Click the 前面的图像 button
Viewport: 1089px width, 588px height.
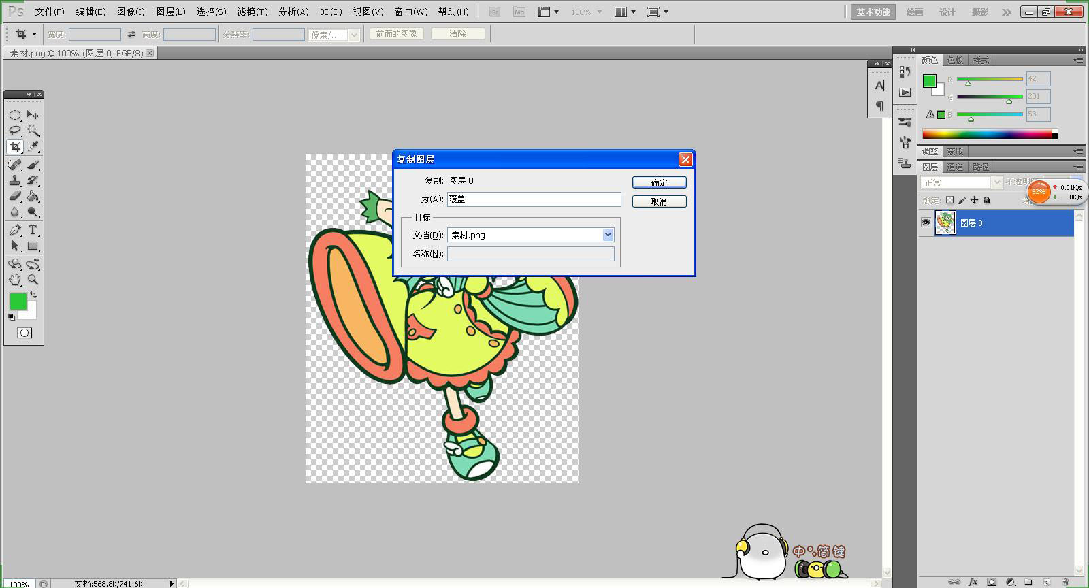tap(397, 33)
